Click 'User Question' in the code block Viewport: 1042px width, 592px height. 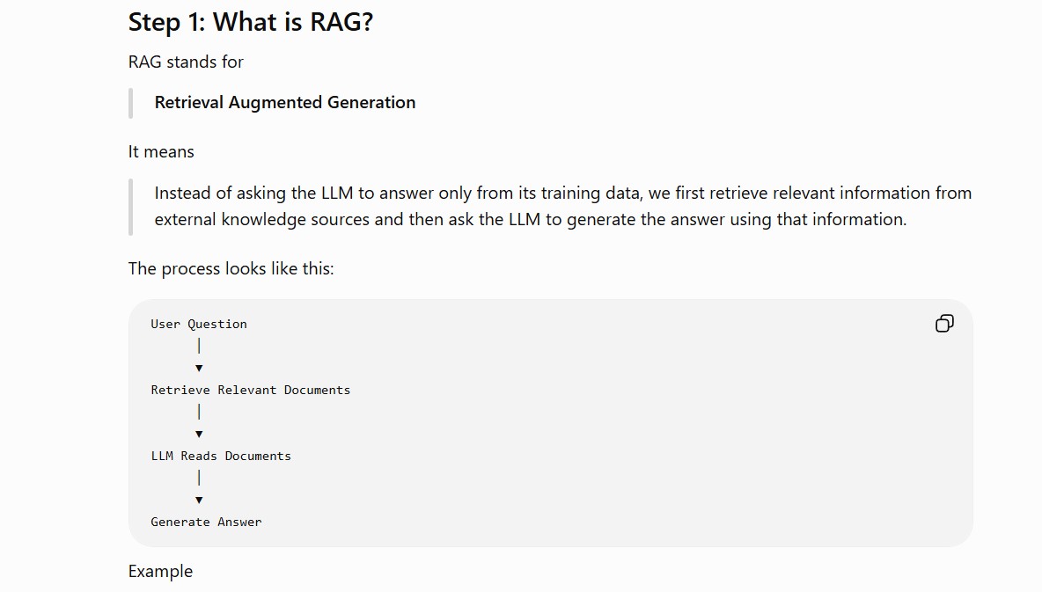[x=199, y=324]
